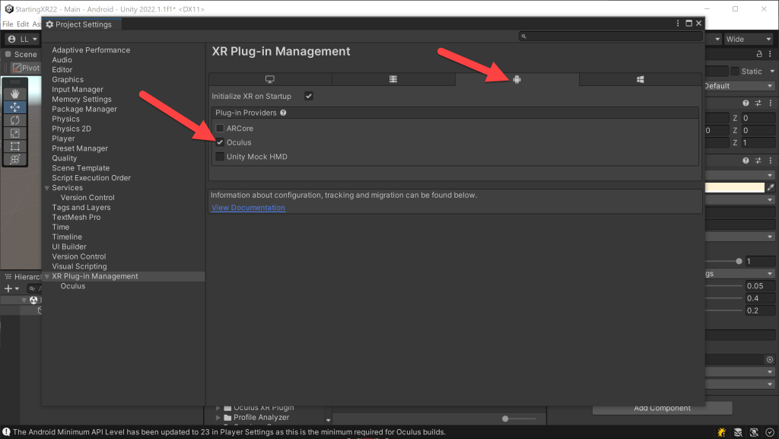Screen dimensions: 779x439
Task: Open the Default layer dropdown in Inspector
Action: 739,86
